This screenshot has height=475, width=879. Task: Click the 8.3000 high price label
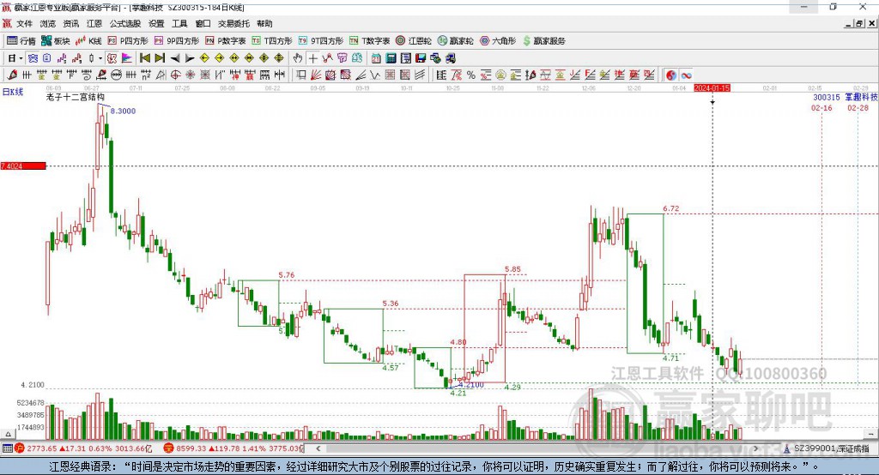pos(123,111)
